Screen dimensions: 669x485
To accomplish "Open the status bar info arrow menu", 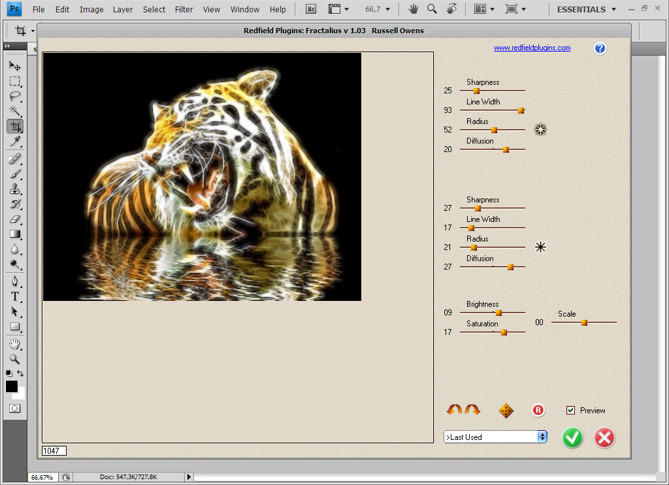I will click(189, 477).
